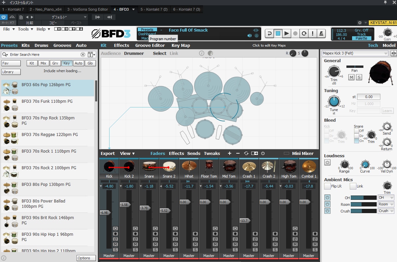The width and height of the screenshot is (397, 262).
Task: Click the tuning semitone value field
Action: coord(369,97)
